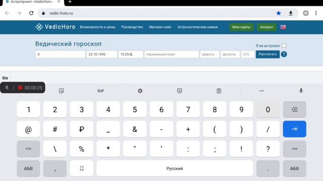Viewport: 323px width, 181px height.
Task: Close the Астропроект VedicHoro tab
Action: click(59, 2)
